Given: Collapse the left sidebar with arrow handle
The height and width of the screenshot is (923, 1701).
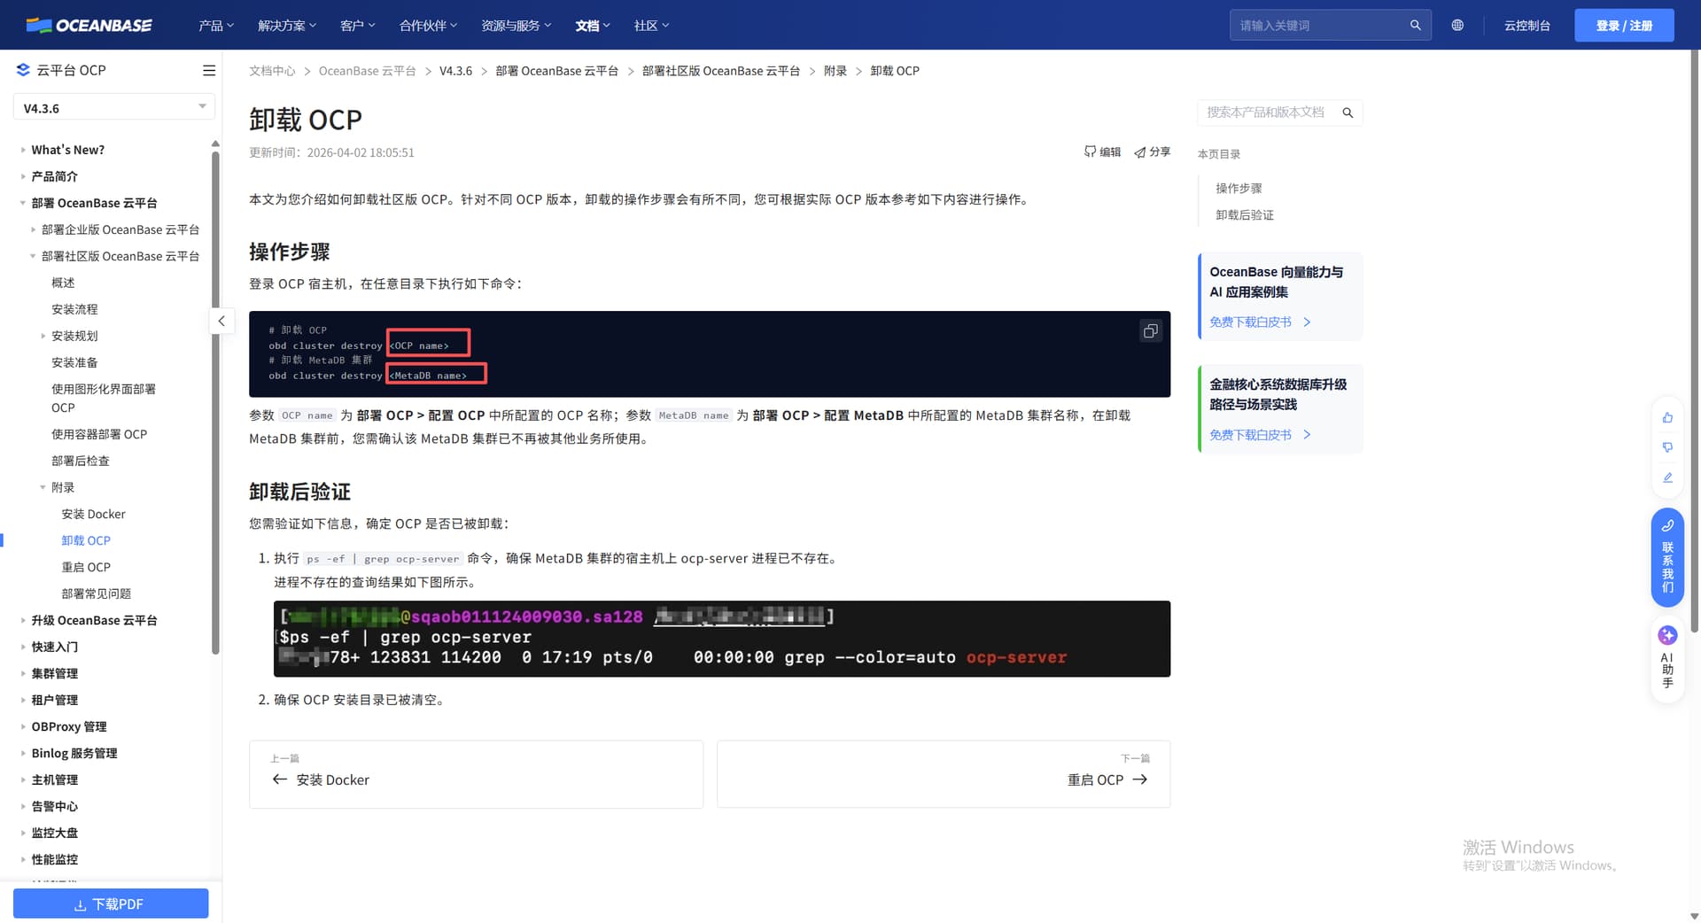Looking at the screenshot, I should (x=221, y=321).
